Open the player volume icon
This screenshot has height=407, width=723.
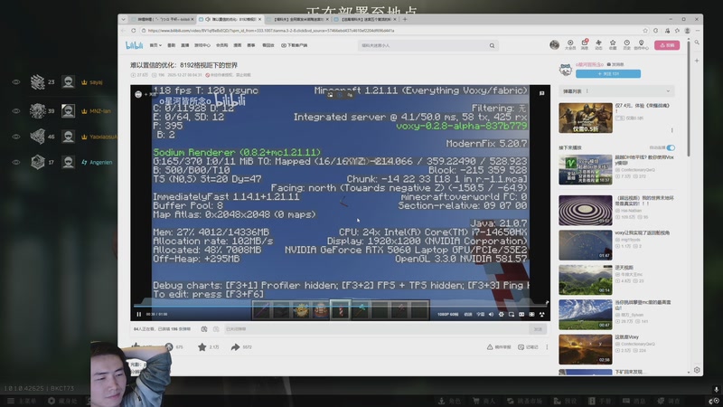[x=491, y=314]
